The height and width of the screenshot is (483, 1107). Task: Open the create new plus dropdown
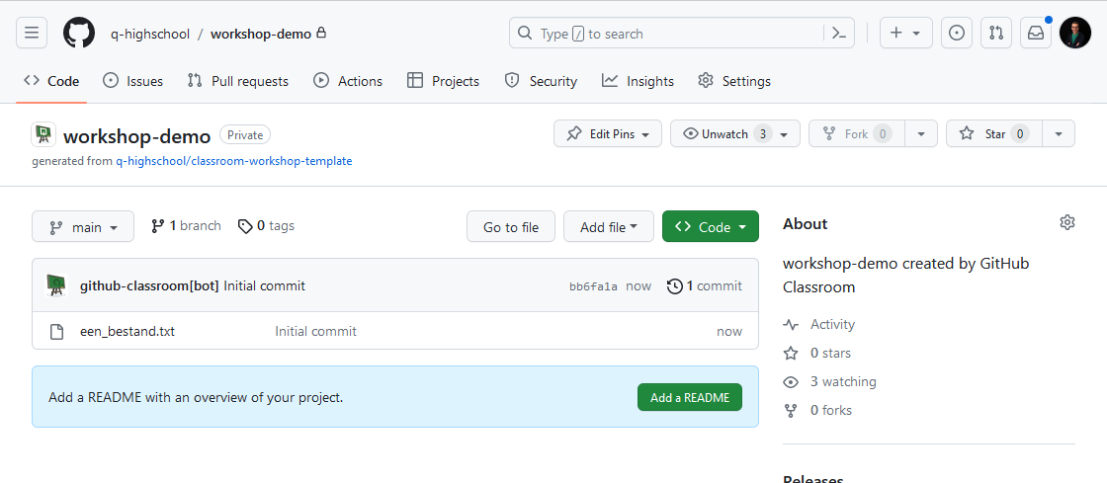pyautogui.click(x=905, y=34)
